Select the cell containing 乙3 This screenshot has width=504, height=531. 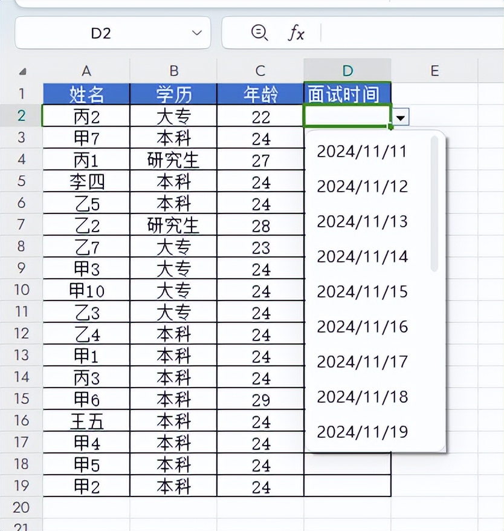click(86, 311)
